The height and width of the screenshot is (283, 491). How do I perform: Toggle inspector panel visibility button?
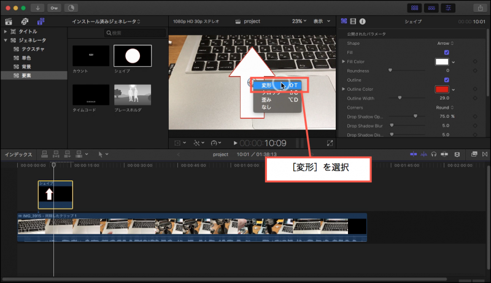point(449,8)
